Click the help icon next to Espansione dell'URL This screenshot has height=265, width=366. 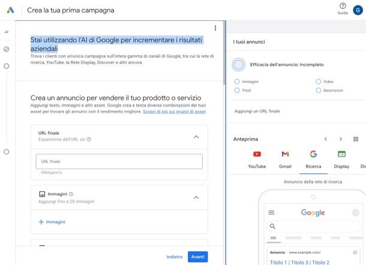point(89,139)
